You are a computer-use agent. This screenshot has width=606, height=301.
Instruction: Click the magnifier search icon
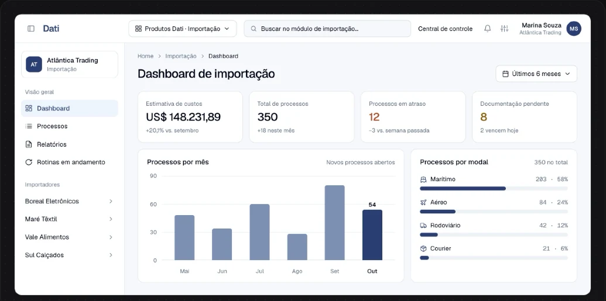click(254, 29)
